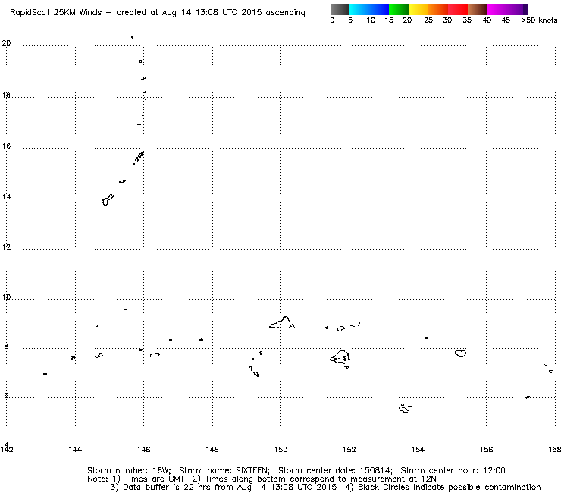Click longitude label 146 on the bottom axis
561x493 pixels.
click(143, 449)
